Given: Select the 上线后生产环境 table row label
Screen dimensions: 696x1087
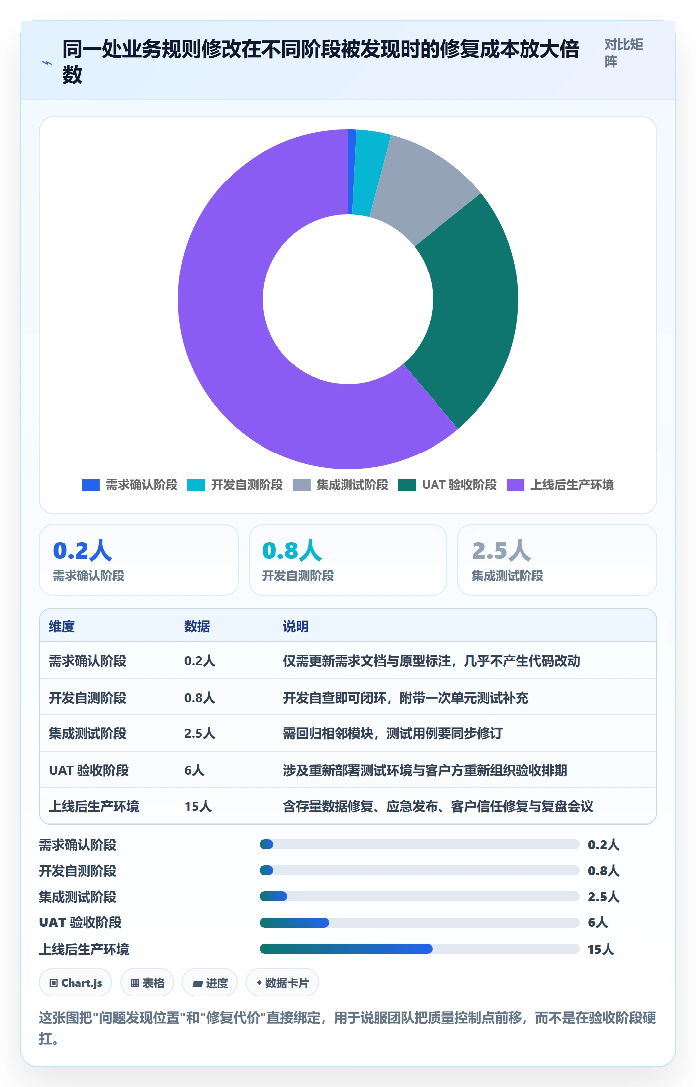Looking at the screenshot, I should [x=94, y=806].
